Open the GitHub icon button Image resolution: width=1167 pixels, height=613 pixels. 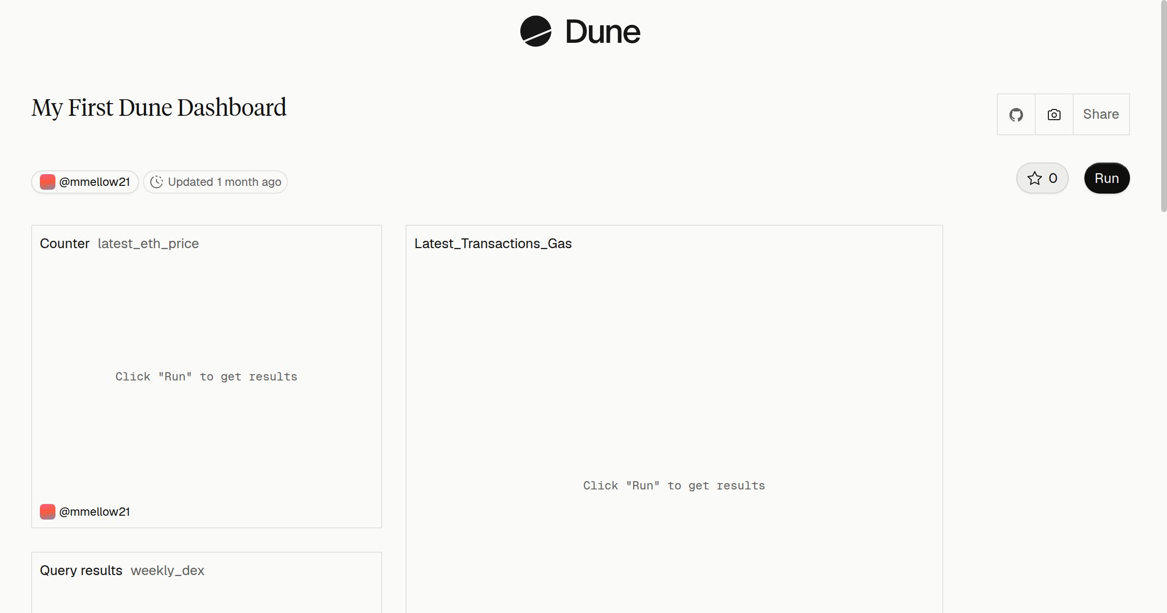tap(1016, 114)
